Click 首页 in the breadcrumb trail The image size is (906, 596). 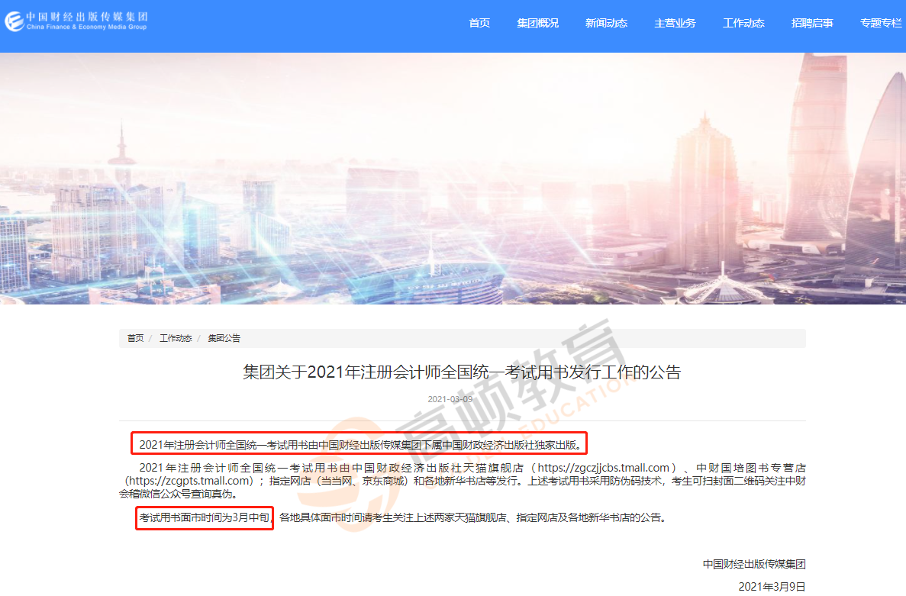coord(135,338)
